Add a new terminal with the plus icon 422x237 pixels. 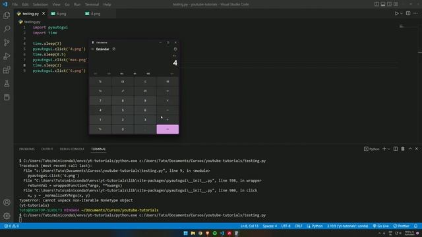point(384,149)
